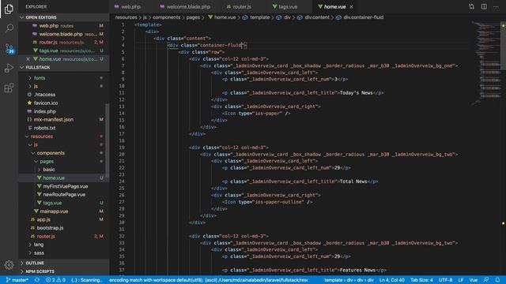Image resolution: width=506 pixels, height=284 pixels.
Task: Open mix-manifest.json file
Action: (65, 119)
